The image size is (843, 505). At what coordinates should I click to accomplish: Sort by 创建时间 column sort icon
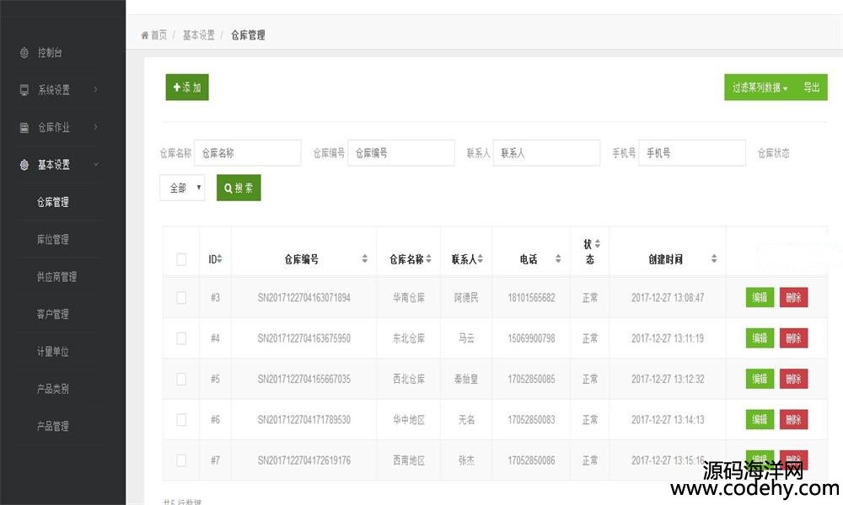tap(714, 258)
